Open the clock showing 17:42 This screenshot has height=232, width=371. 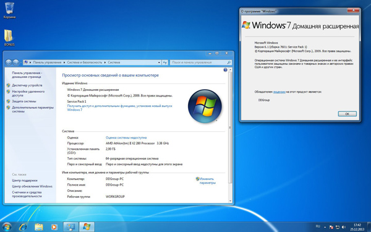(x=357, y=227)
